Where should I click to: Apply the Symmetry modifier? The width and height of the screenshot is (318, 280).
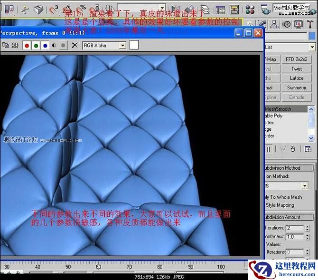pos(297,87)
